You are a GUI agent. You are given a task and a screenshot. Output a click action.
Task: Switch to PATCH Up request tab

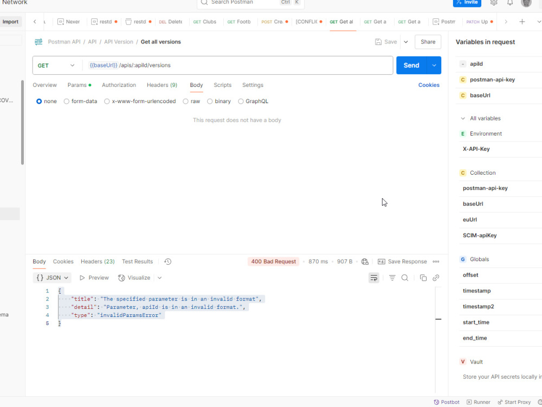(480, 22)
